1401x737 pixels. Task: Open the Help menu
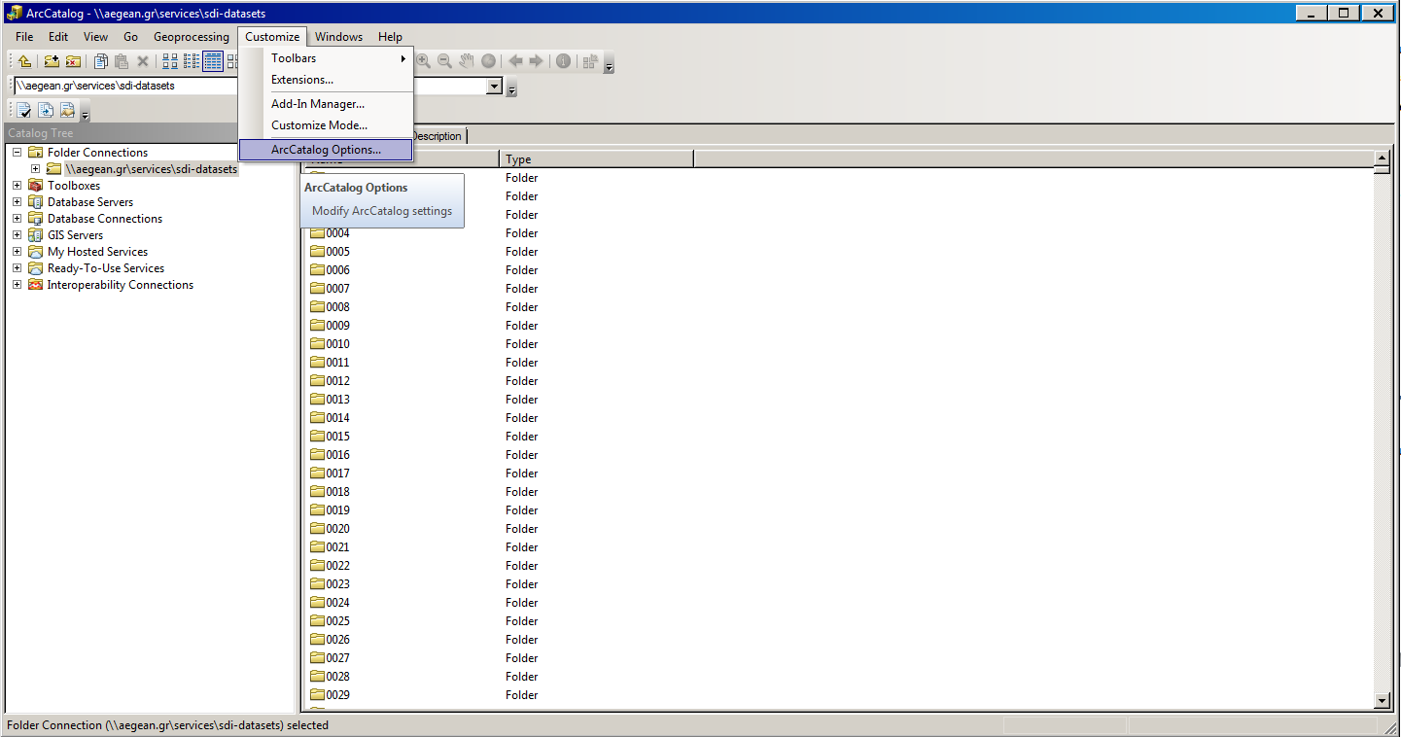coord(390,37)
